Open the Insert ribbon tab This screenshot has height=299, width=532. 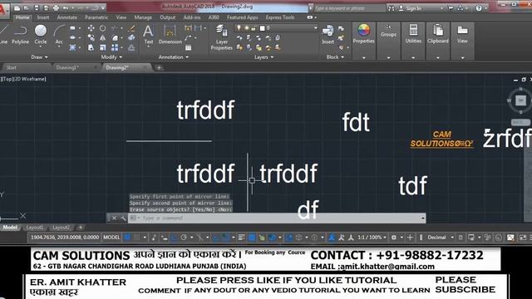[x=43, y=17]
